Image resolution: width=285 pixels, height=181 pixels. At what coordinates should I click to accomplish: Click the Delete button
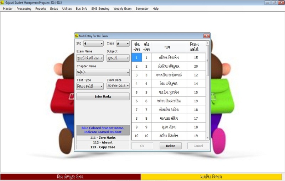click(x=170, y=146)
